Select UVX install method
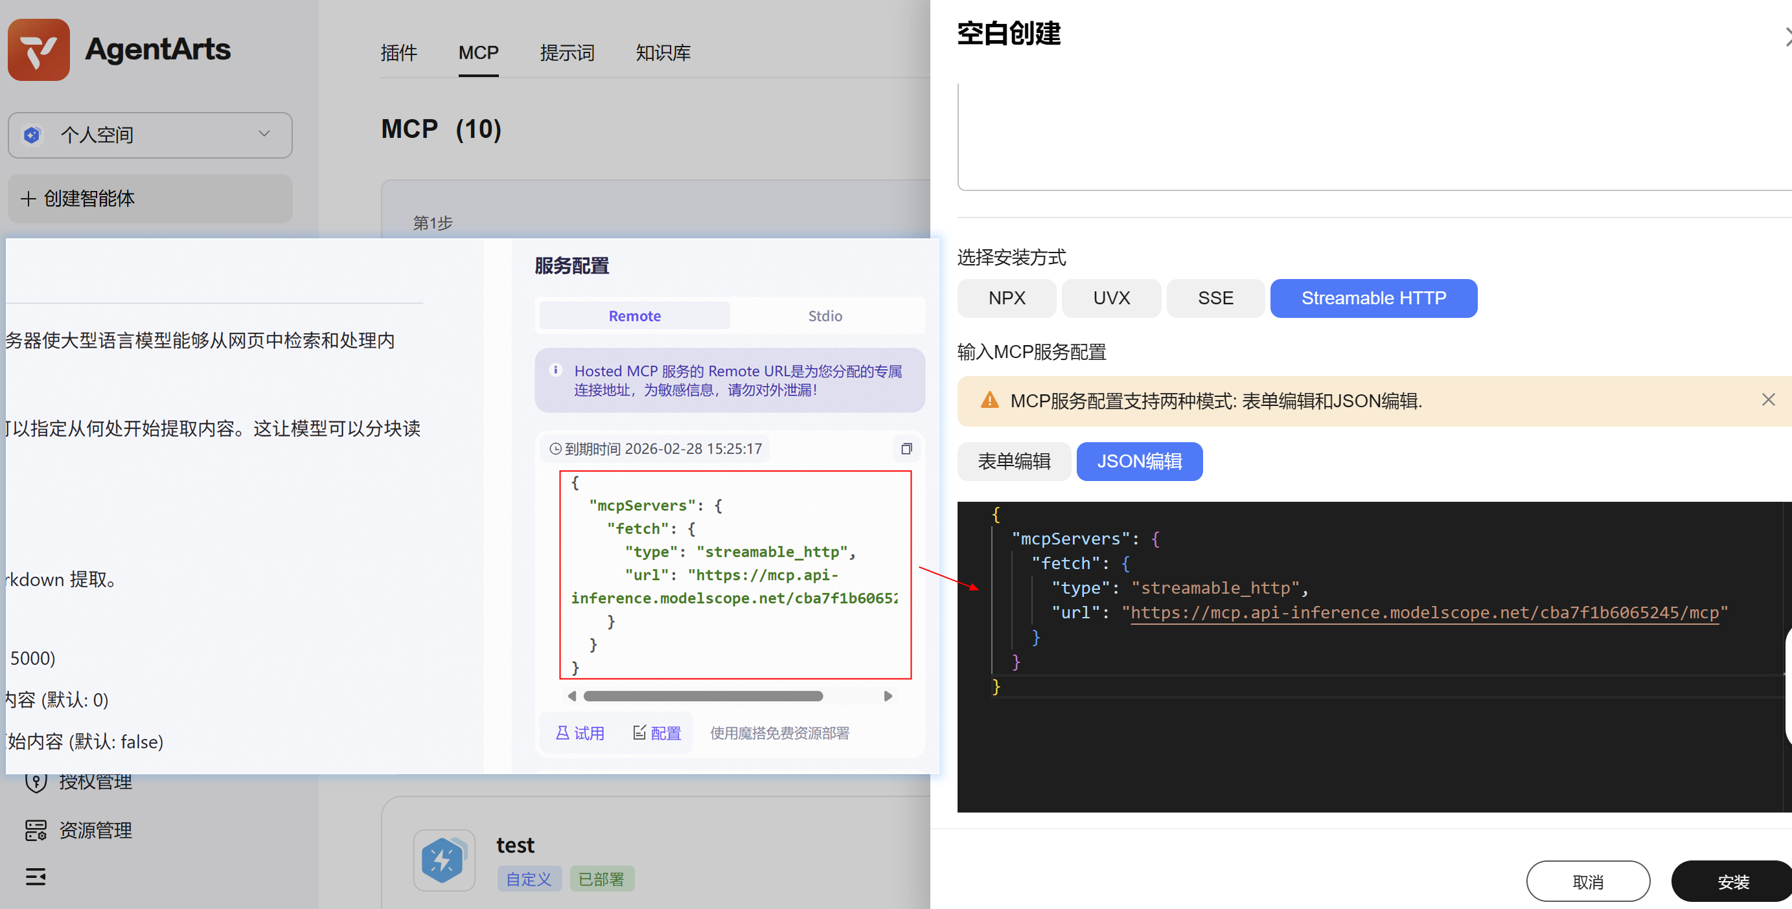This screenshot has height=909, width=1792. (x=1111, y=298)
